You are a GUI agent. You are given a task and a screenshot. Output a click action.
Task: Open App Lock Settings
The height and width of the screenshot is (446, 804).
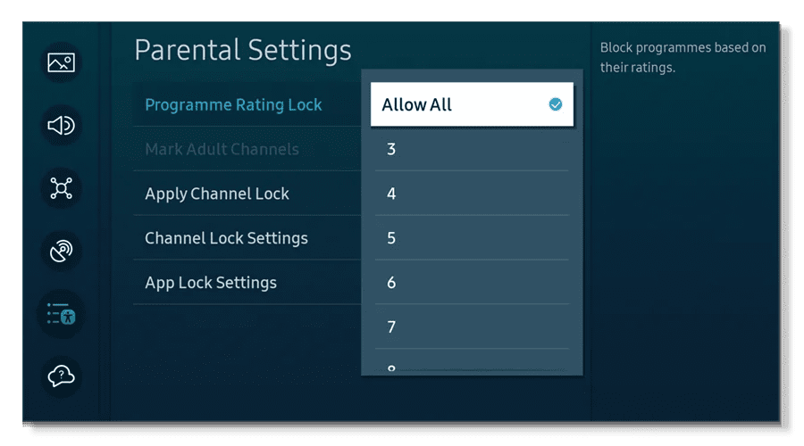[x=211, y=283]
